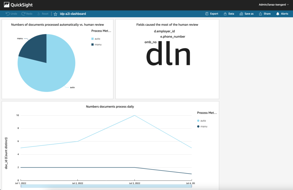Open the Admin/lanaz-Isengard account dropdown
Viewport: 293px width, 190px height.
click(x=274, y=5)
